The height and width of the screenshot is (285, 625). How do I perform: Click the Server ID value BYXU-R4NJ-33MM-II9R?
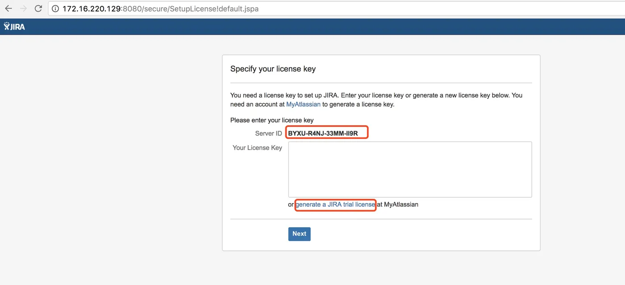(323, 133)
